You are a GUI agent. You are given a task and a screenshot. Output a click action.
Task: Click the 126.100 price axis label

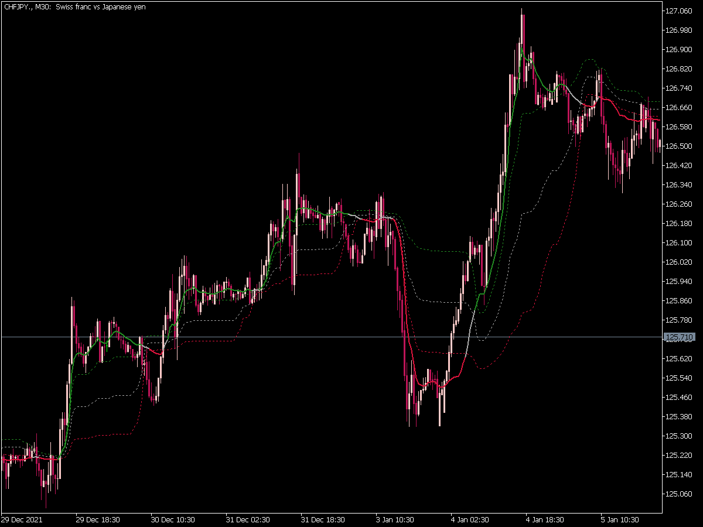(678, 243)
